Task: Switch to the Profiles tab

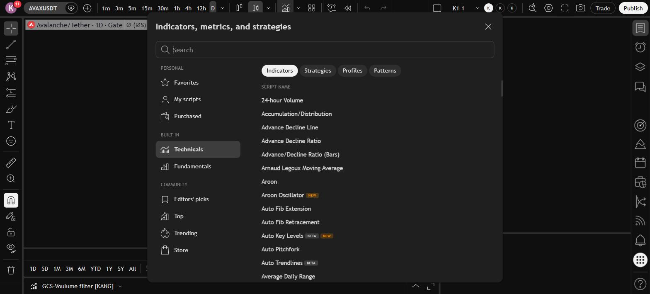Action: tap(352, 70)
